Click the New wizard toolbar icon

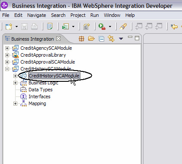click(9, 26)
